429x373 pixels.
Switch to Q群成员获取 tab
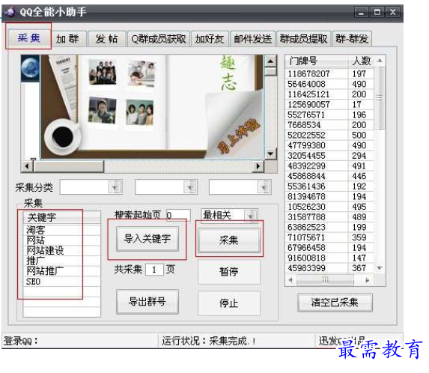point(159,39)
